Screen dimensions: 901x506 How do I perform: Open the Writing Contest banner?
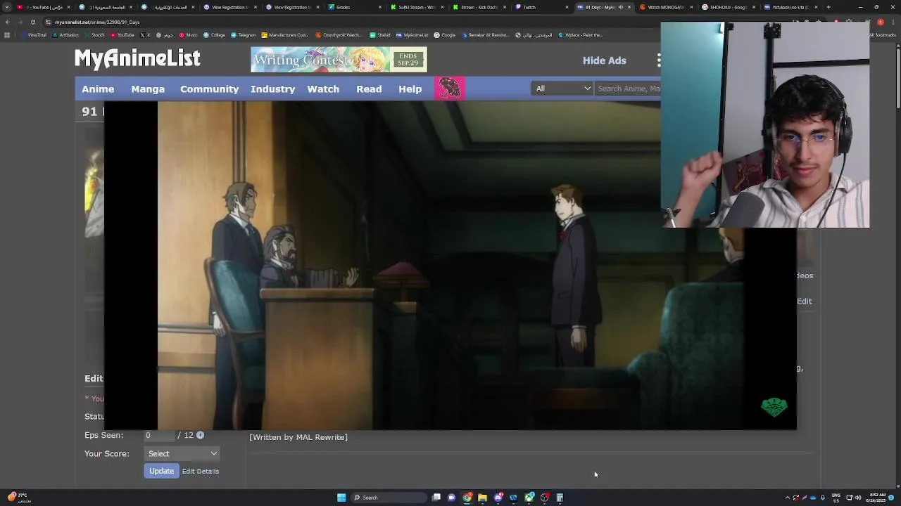coord(339,60)
